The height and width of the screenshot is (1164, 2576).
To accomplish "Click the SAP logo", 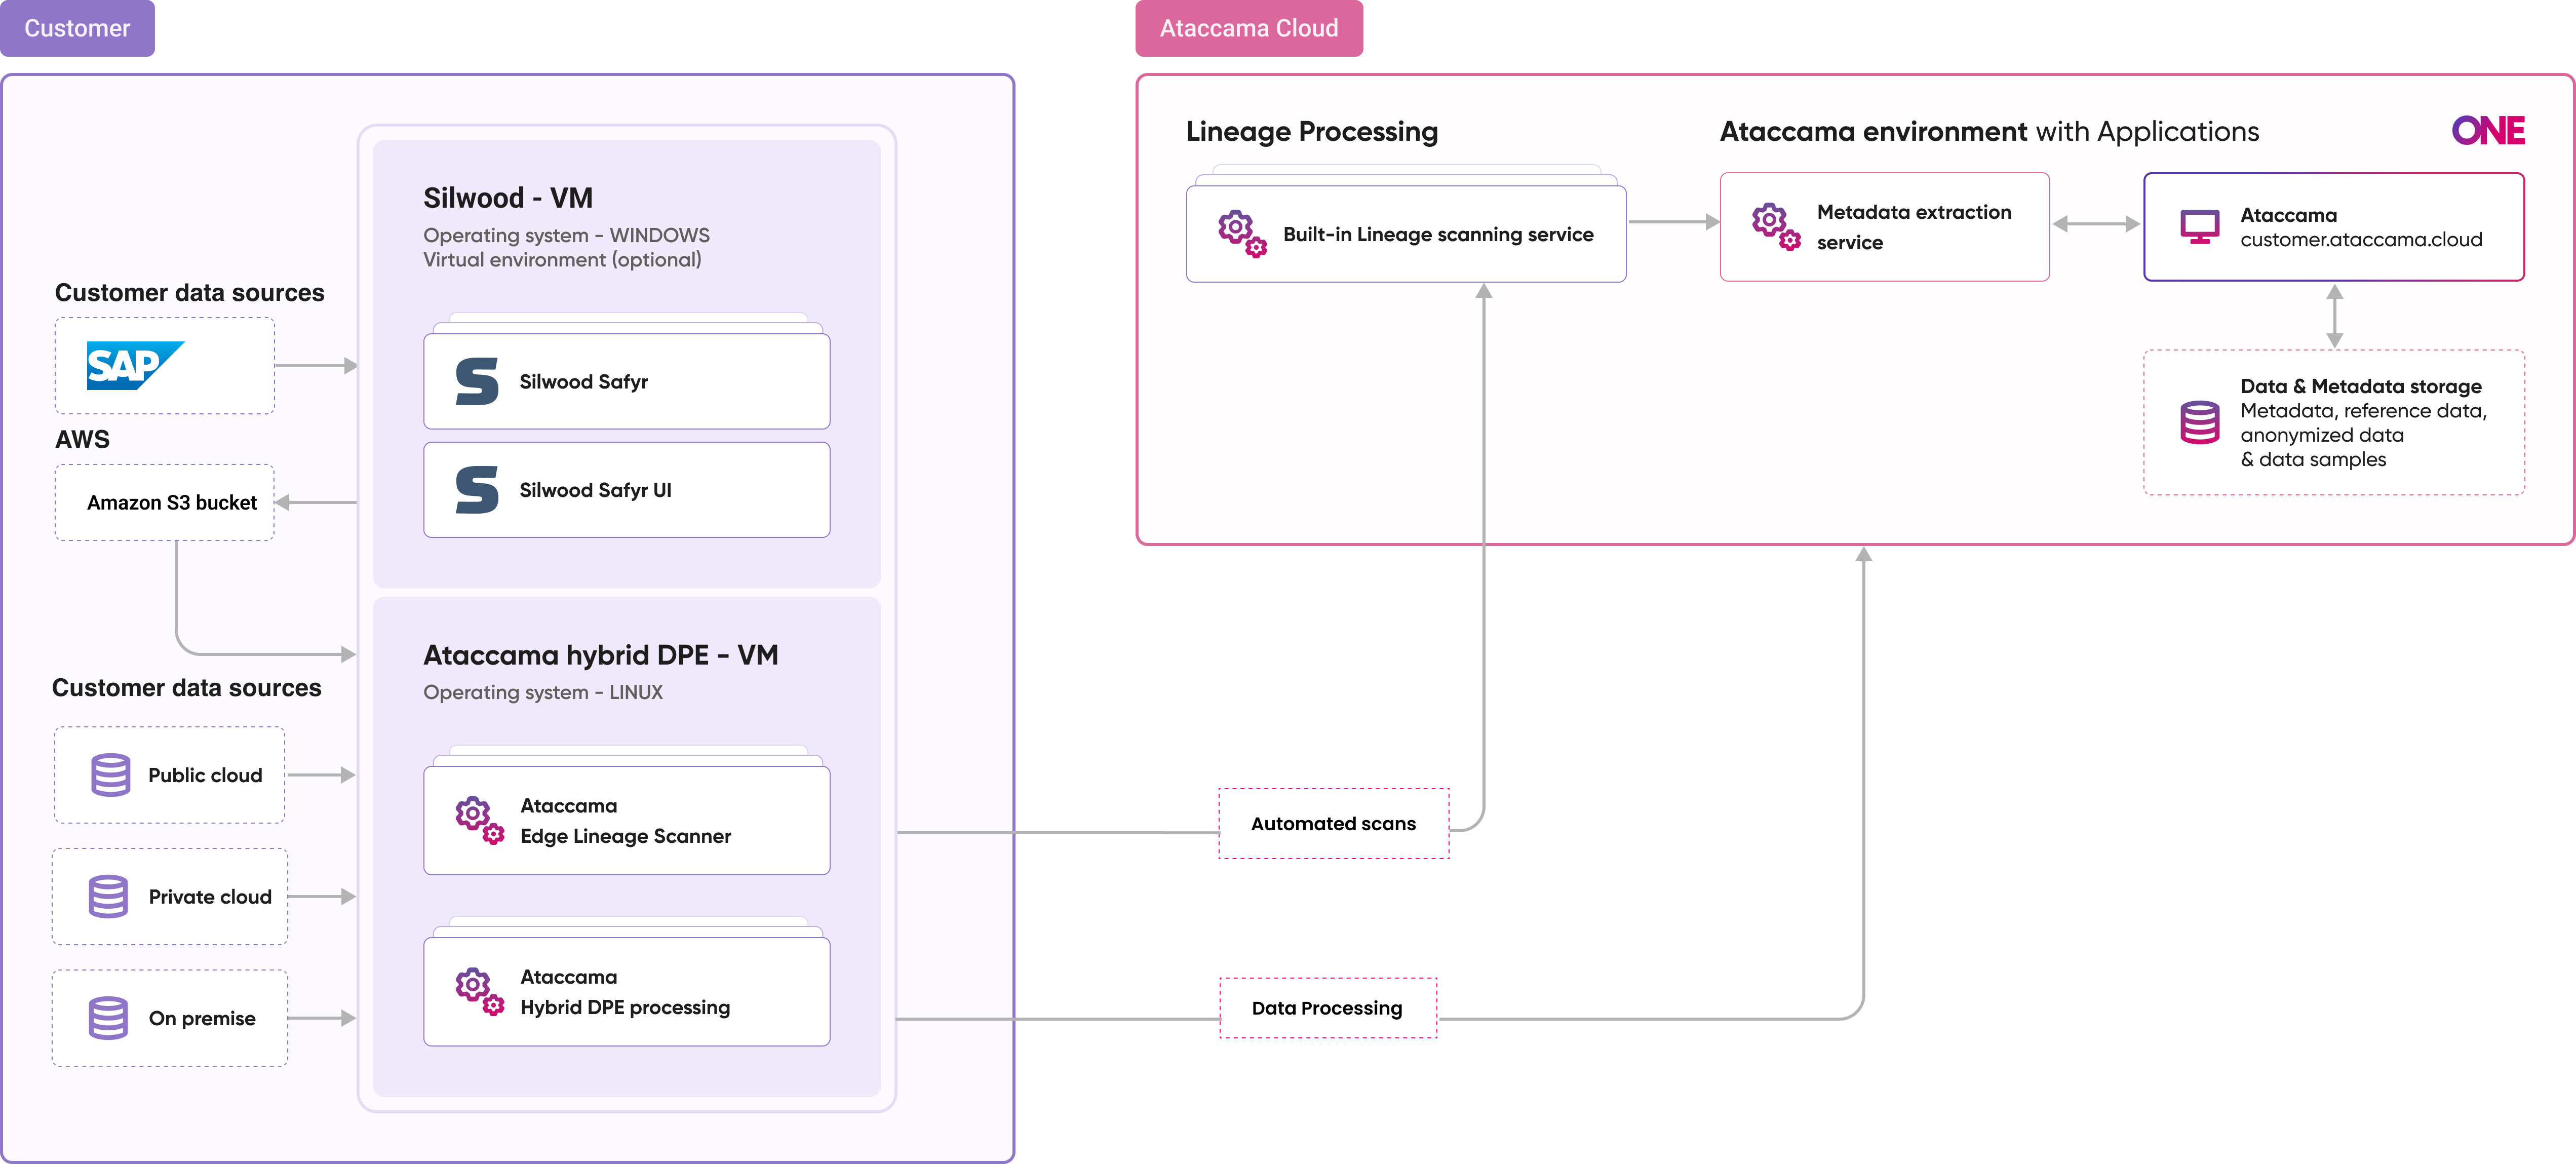I will tap(135, 365).
